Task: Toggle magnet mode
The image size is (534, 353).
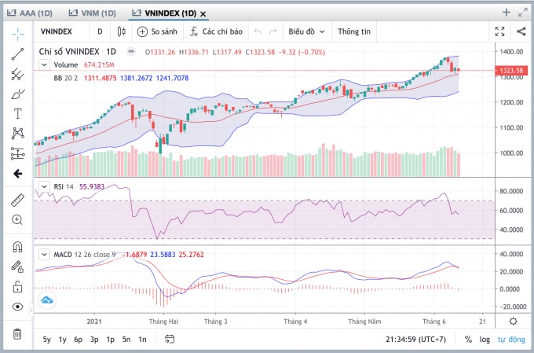Action: (x=18, y=247)
